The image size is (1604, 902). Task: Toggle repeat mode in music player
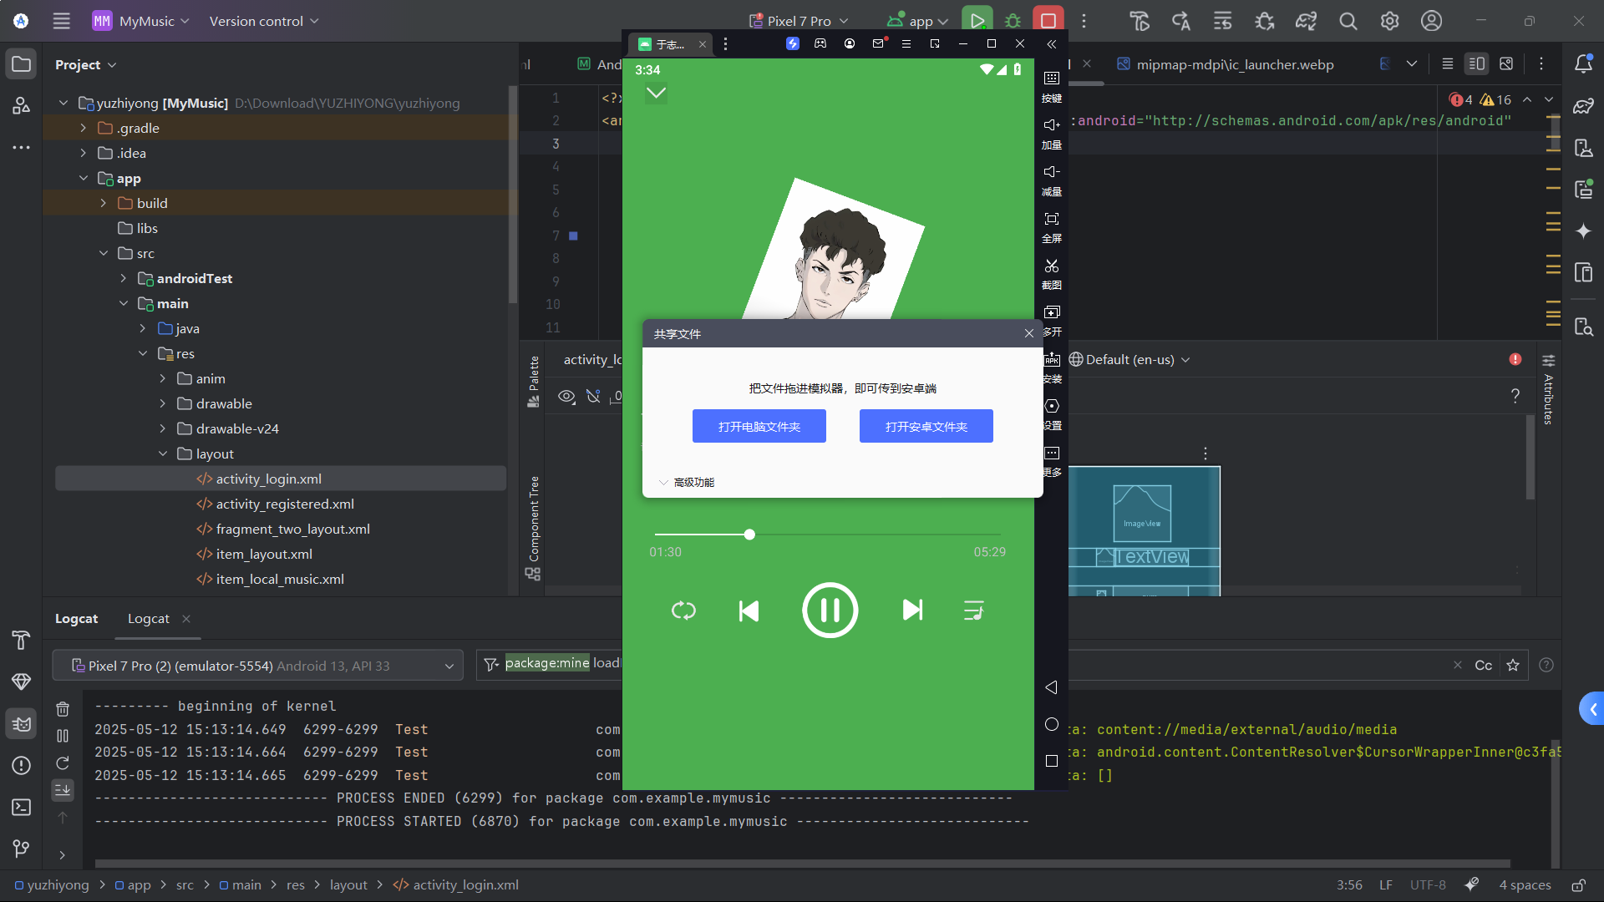click(x=683, y=611)
